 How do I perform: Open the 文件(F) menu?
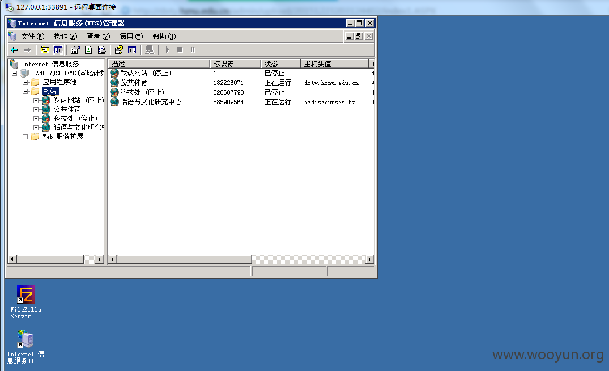pos(33,36)
